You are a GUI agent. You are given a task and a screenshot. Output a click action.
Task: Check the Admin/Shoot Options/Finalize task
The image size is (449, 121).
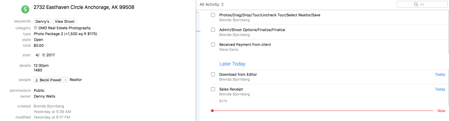213,30
